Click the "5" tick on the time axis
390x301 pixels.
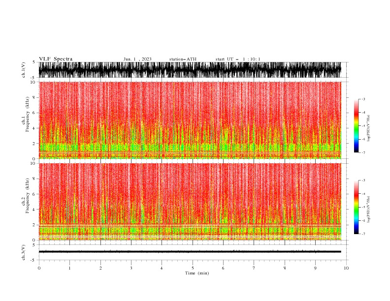(x=193, y=268)
